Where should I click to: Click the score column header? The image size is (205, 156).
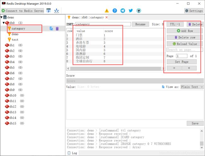pyautogui.click(x=108, y=31)
